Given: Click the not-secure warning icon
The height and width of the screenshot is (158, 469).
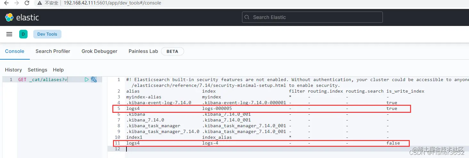Looking at the screenshot, I should tap(40, 3).
